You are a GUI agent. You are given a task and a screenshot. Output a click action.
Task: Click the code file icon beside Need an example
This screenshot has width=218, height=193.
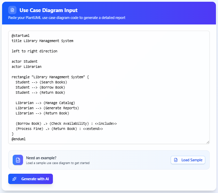tap(18, 160)
